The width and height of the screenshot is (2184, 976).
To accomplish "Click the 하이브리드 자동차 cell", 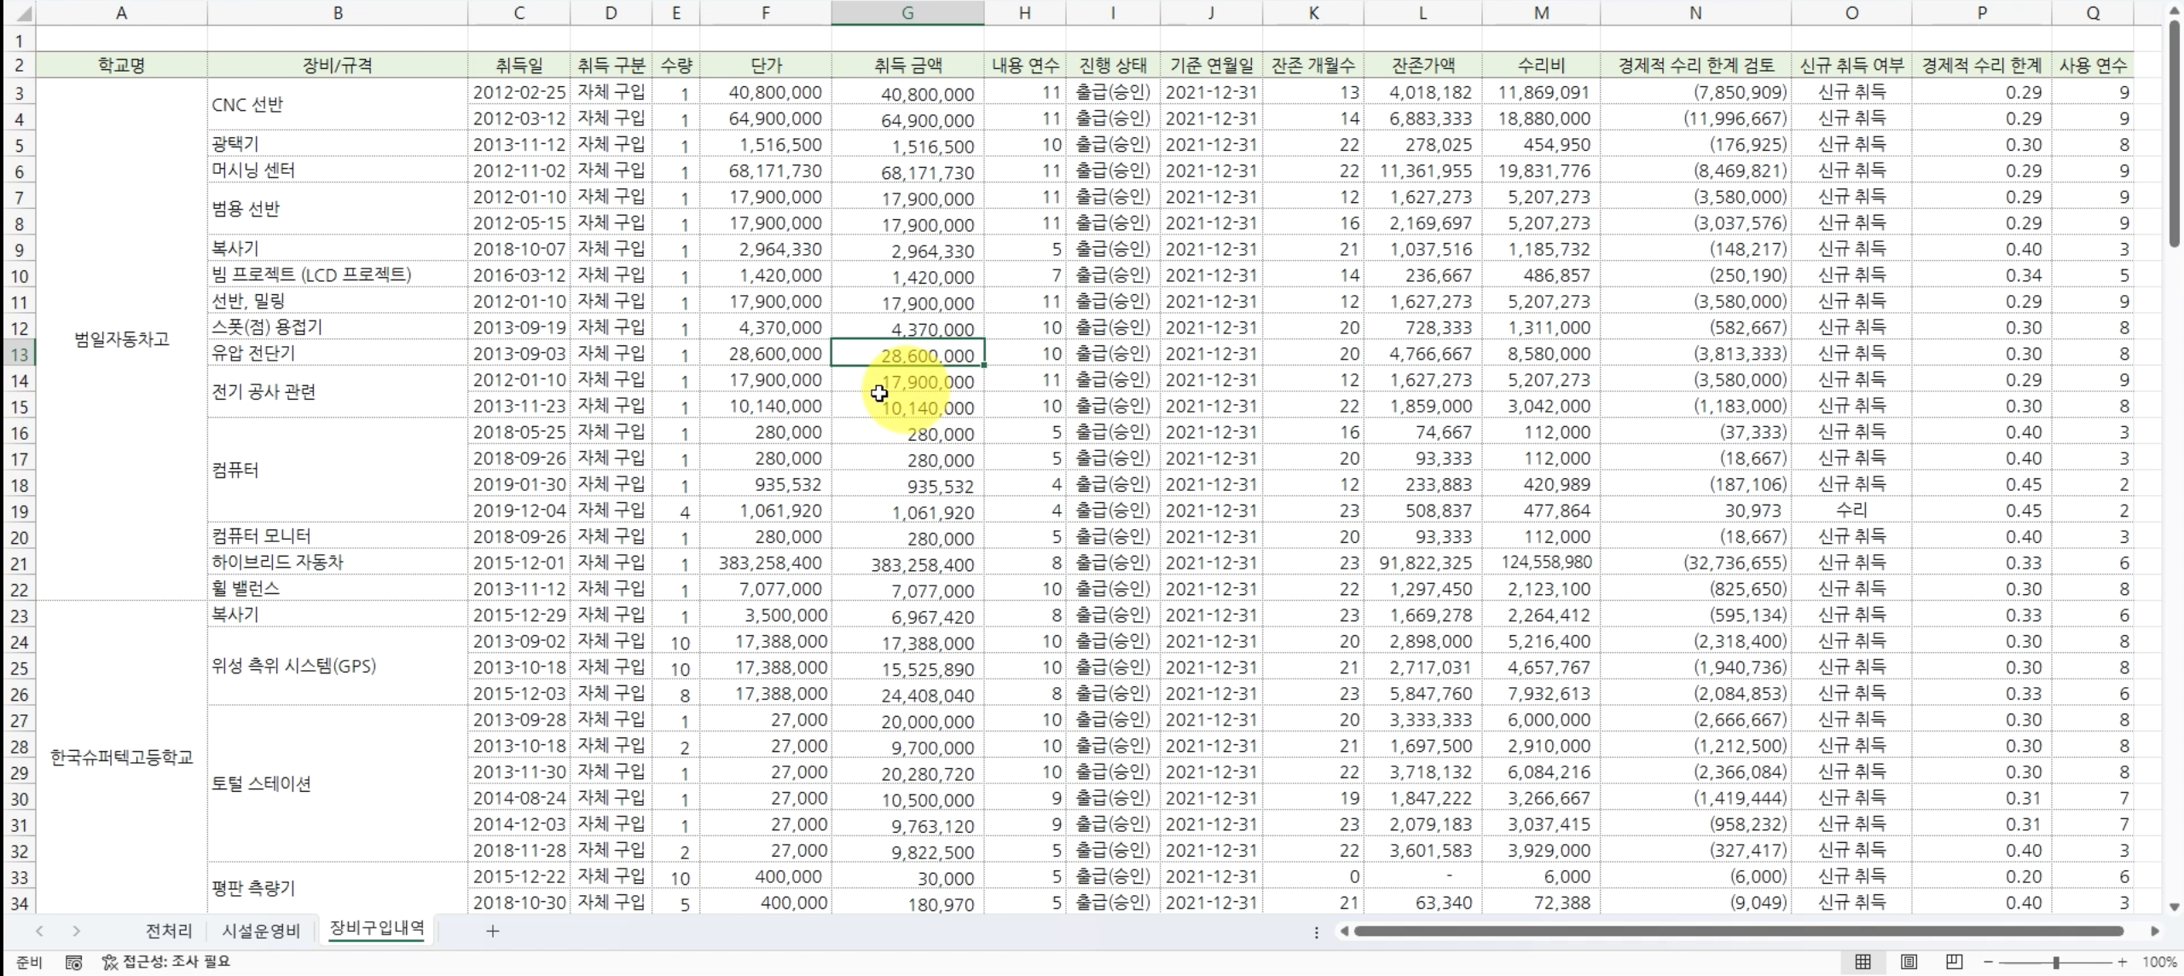I will tap(278, 563).
